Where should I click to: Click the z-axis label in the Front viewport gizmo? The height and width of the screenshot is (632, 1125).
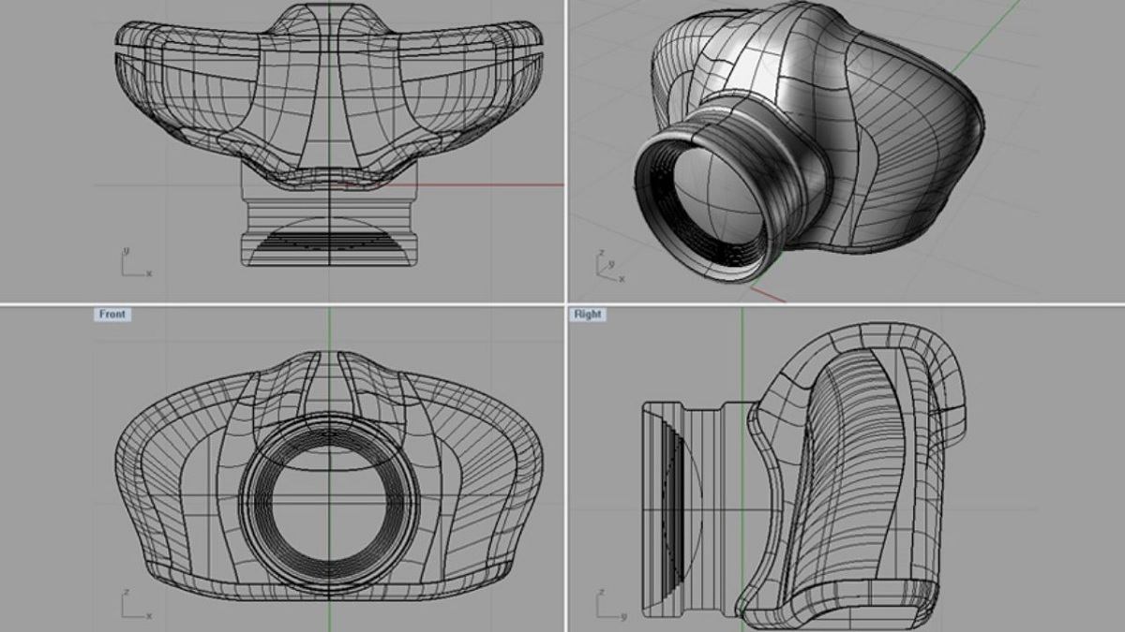[x=127, y=592]
